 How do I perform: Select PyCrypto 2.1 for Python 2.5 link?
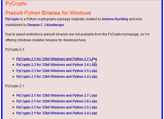[x=57, y=107]
